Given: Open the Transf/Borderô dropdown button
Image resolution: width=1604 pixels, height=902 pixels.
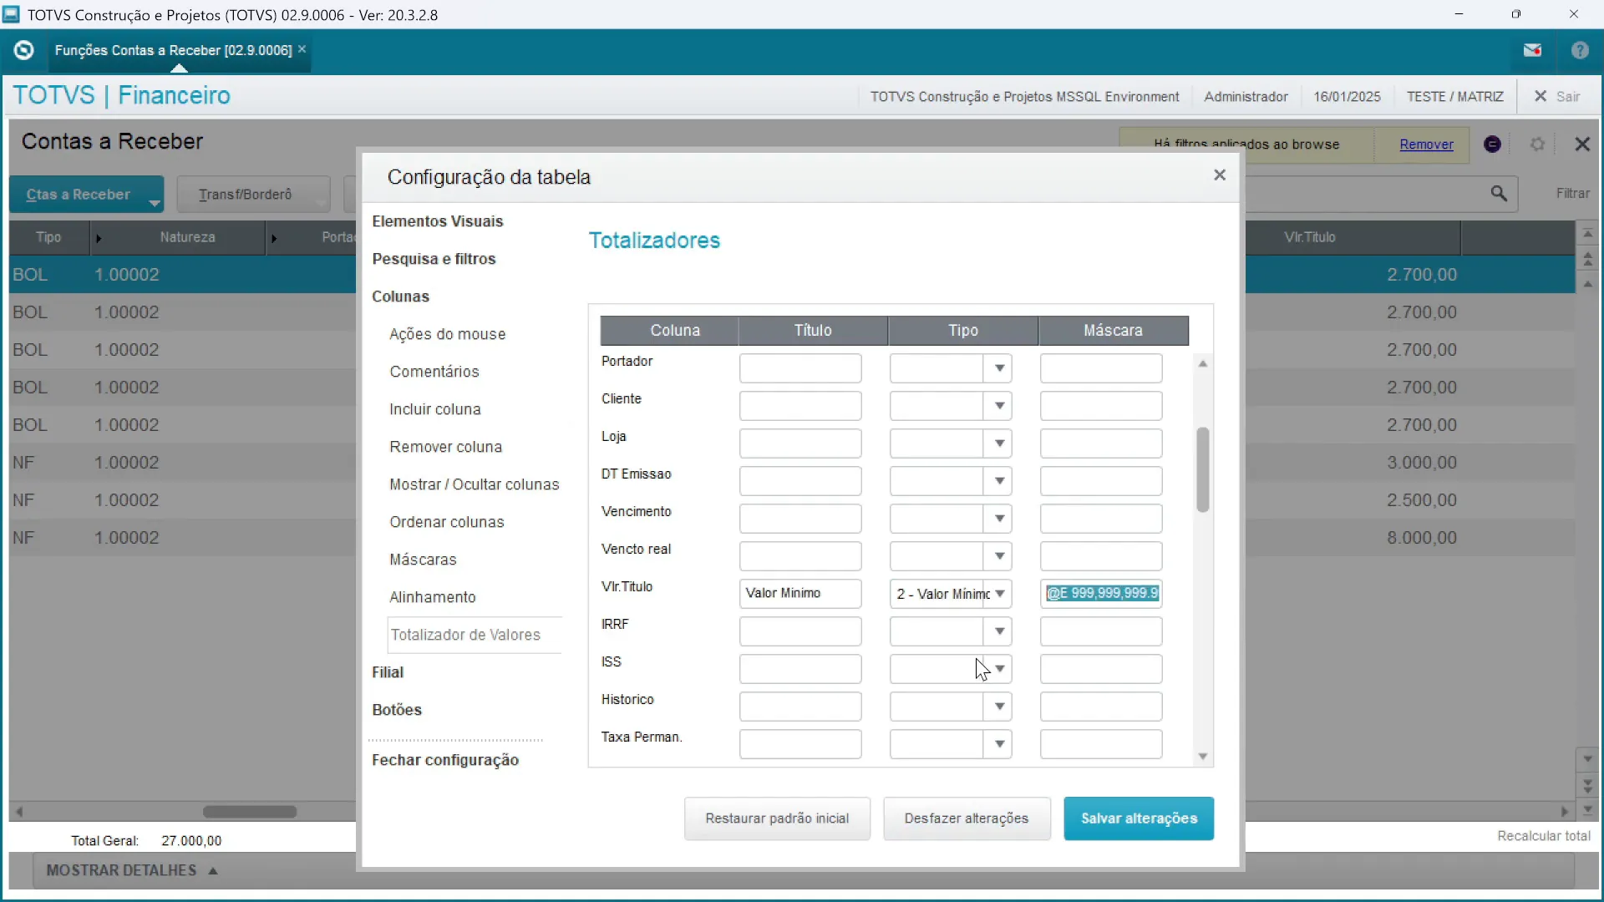Looking at the screenshot, I should [x=254, y=195].
